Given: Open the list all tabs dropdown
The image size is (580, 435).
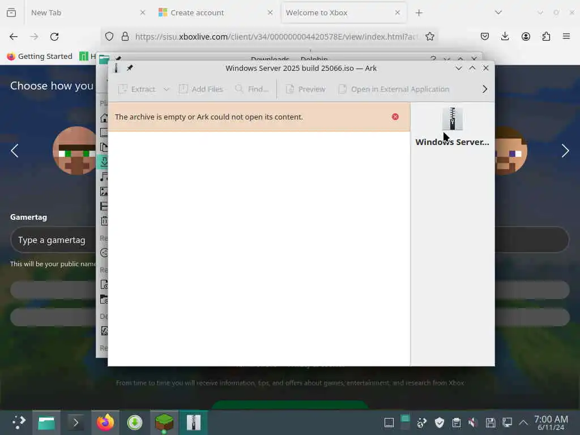Looking at the screenshot, I should click(x=498, y=12).
